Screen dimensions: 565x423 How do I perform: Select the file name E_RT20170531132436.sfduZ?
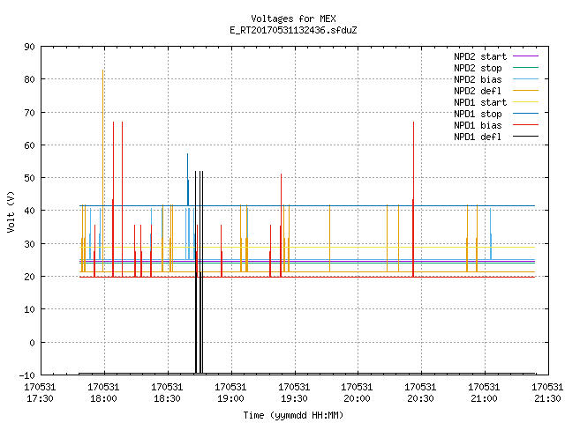(x=293, y=30)
